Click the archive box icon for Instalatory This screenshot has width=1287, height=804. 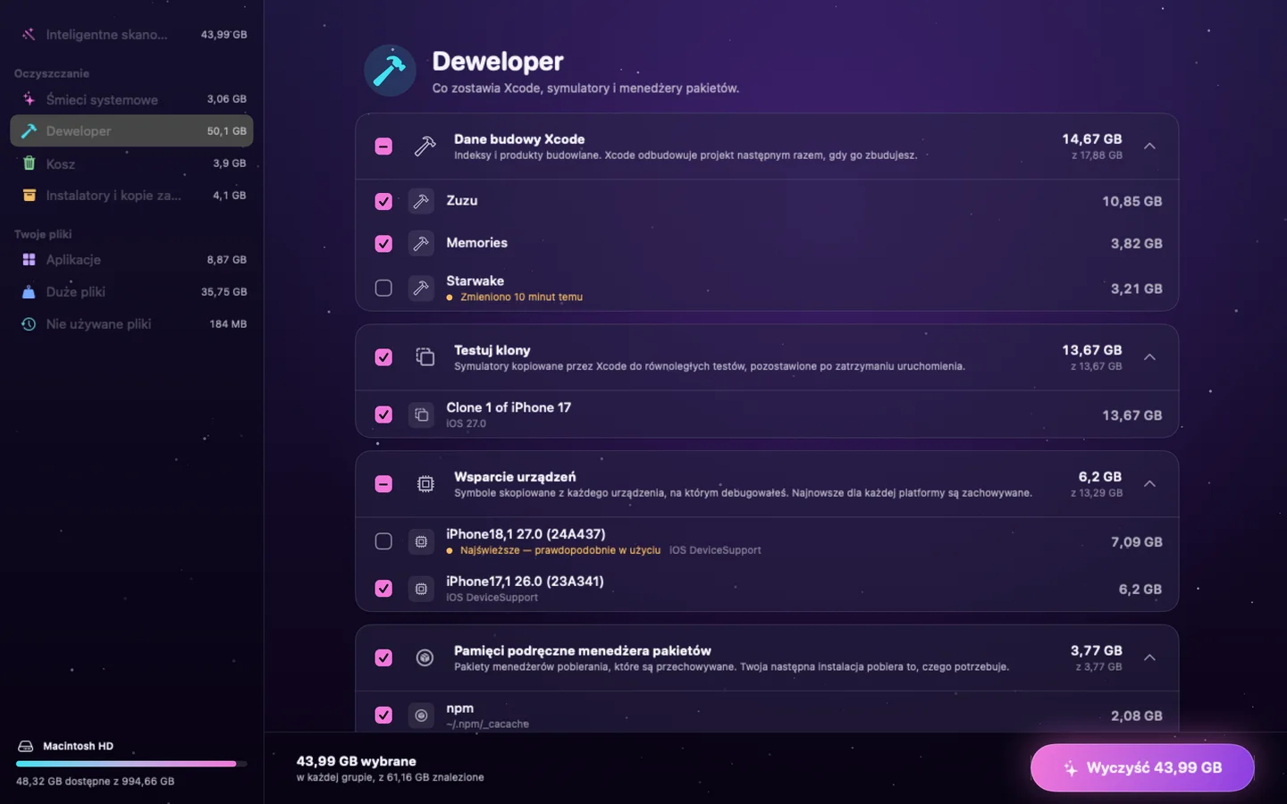coord(29,196)
